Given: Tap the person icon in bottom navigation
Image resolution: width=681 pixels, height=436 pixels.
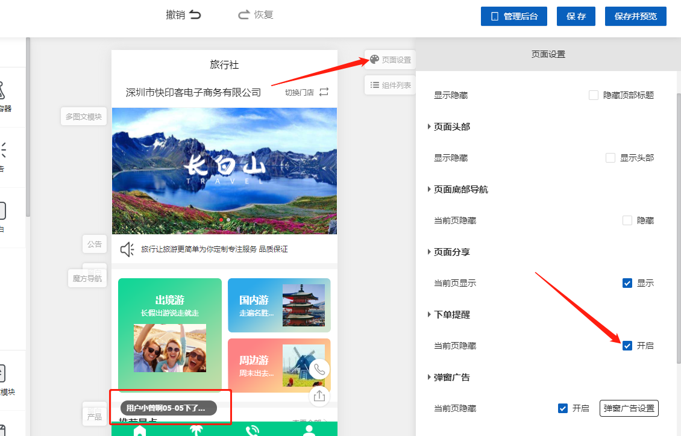Looking at the screenshot, I should (x=309, y=430).
